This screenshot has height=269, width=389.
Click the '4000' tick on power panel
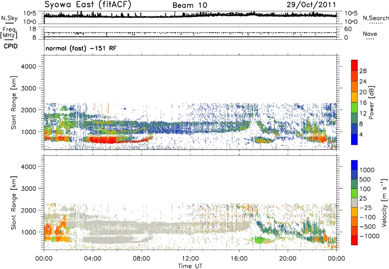(29, 67)
